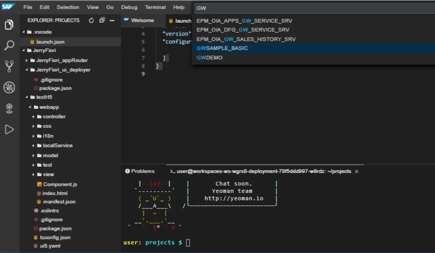Switch to the Welcome tab

tap(142, 20)
